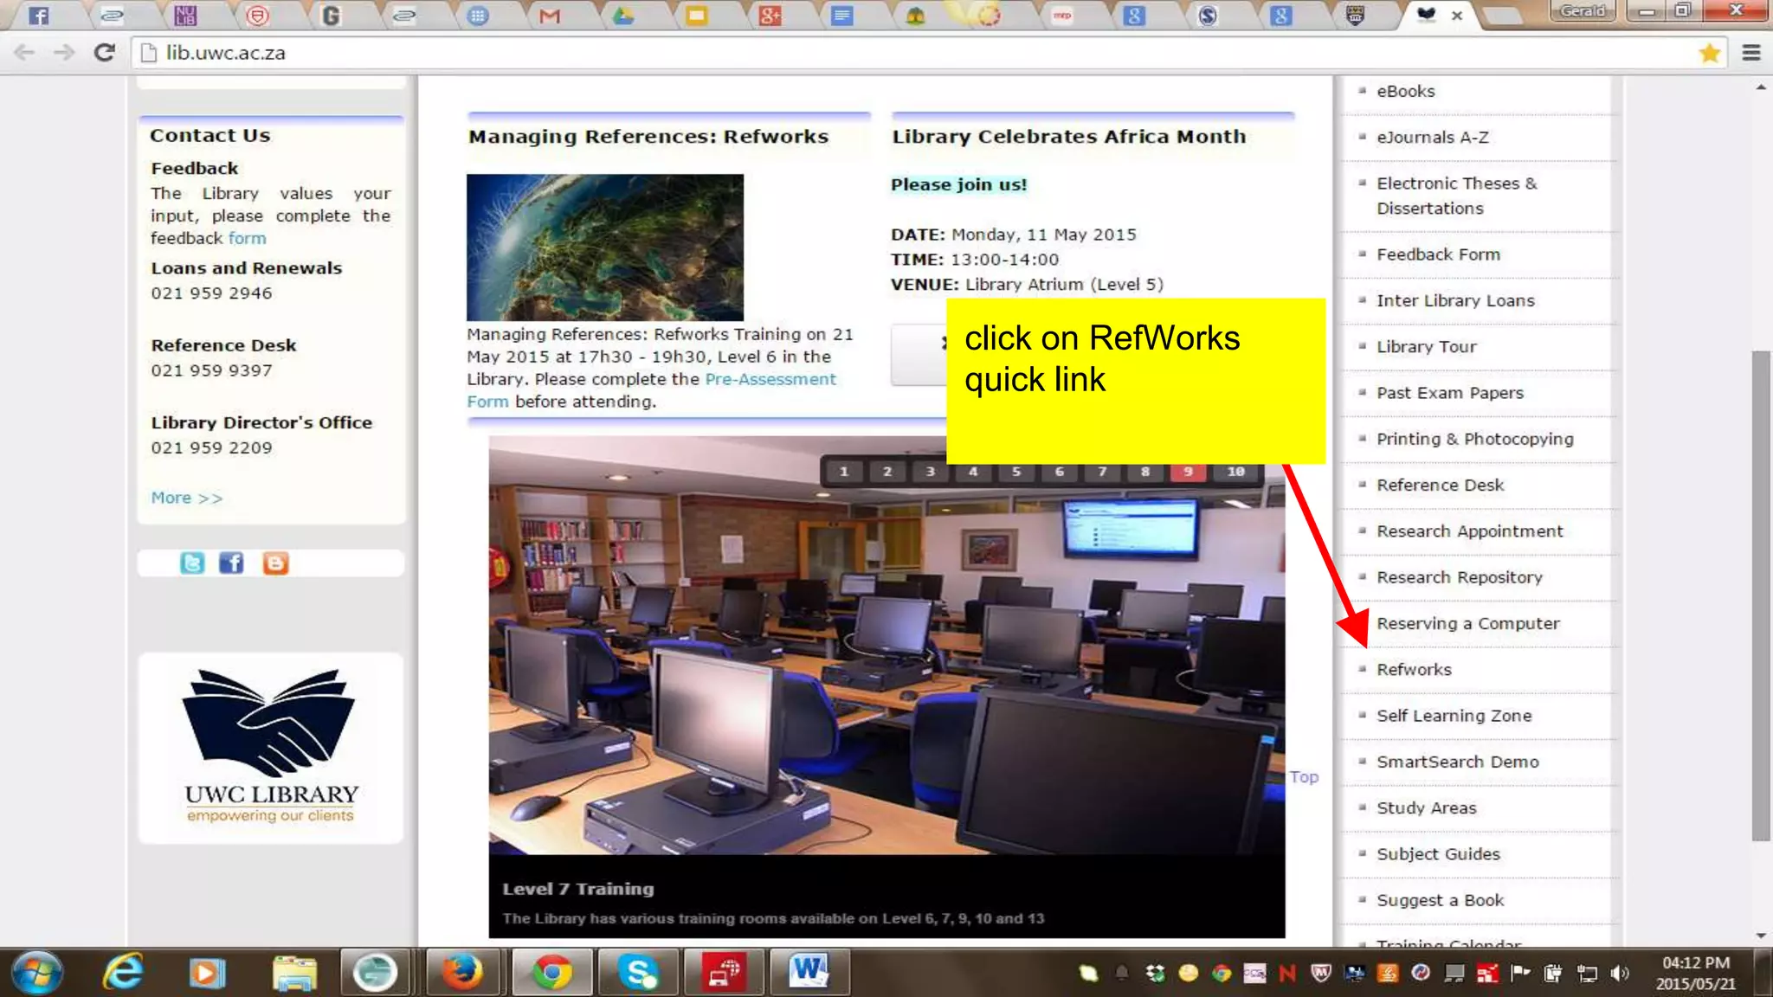Image resolution: width=1773 pixels, height=997 pixels.
Task: Select slide 9 in the slideshow pager
Action: click(x=1188, y=472)
